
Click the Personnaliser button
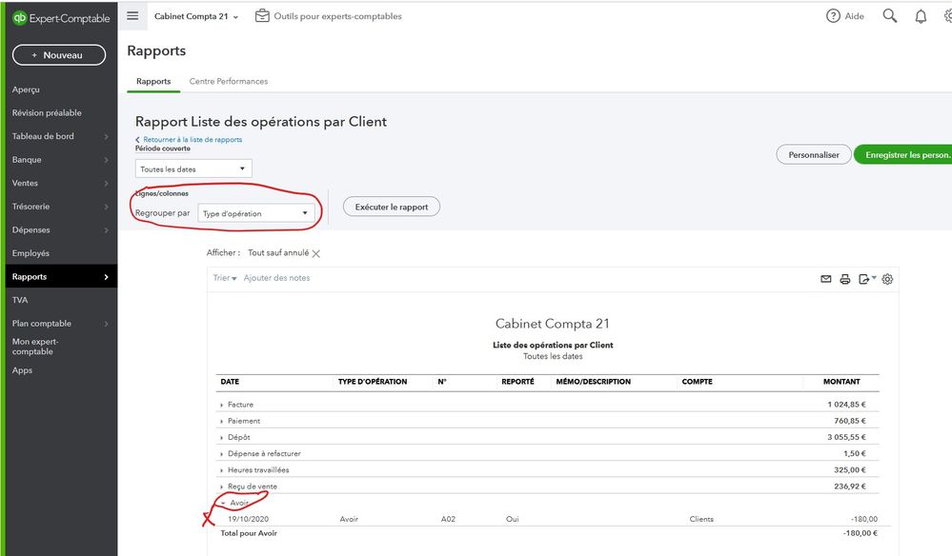point(813,154)
